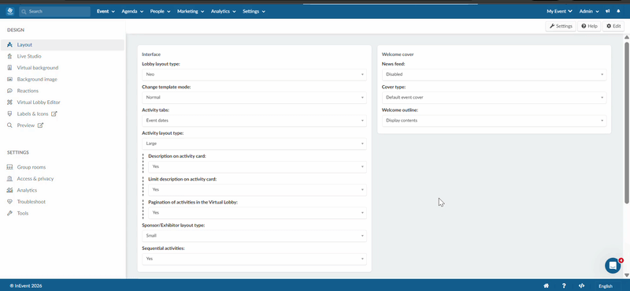630x291 pixels.
Task: Click the Virtual Lobby Editor icon
Action: click(9, 103)
